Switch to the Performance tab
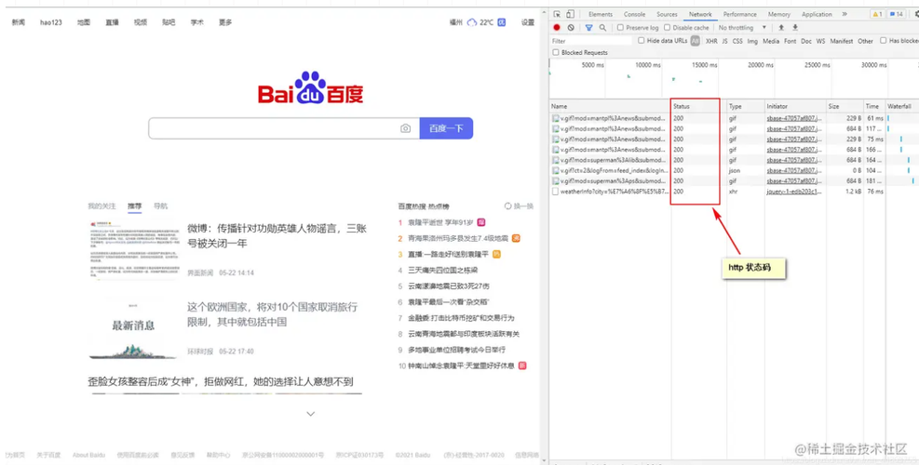 [x=739, y=14]
